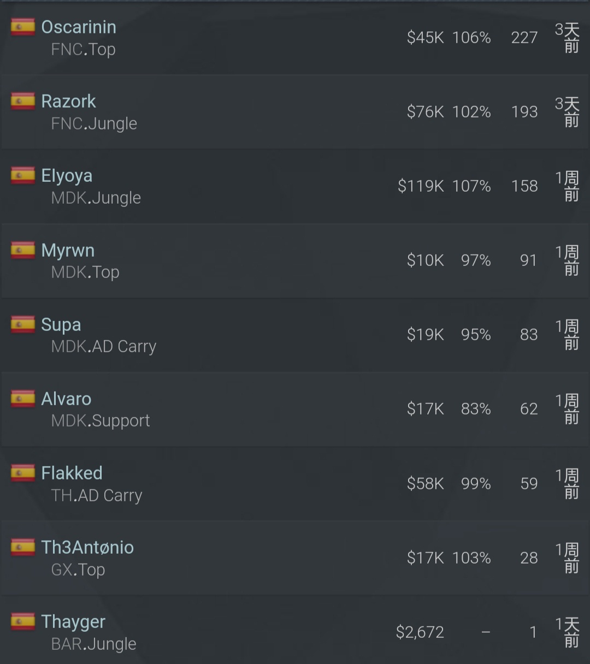Open the GX team link under Th3Antønio
The width and height of the screenshot is (590, 664).
(62, 570)
